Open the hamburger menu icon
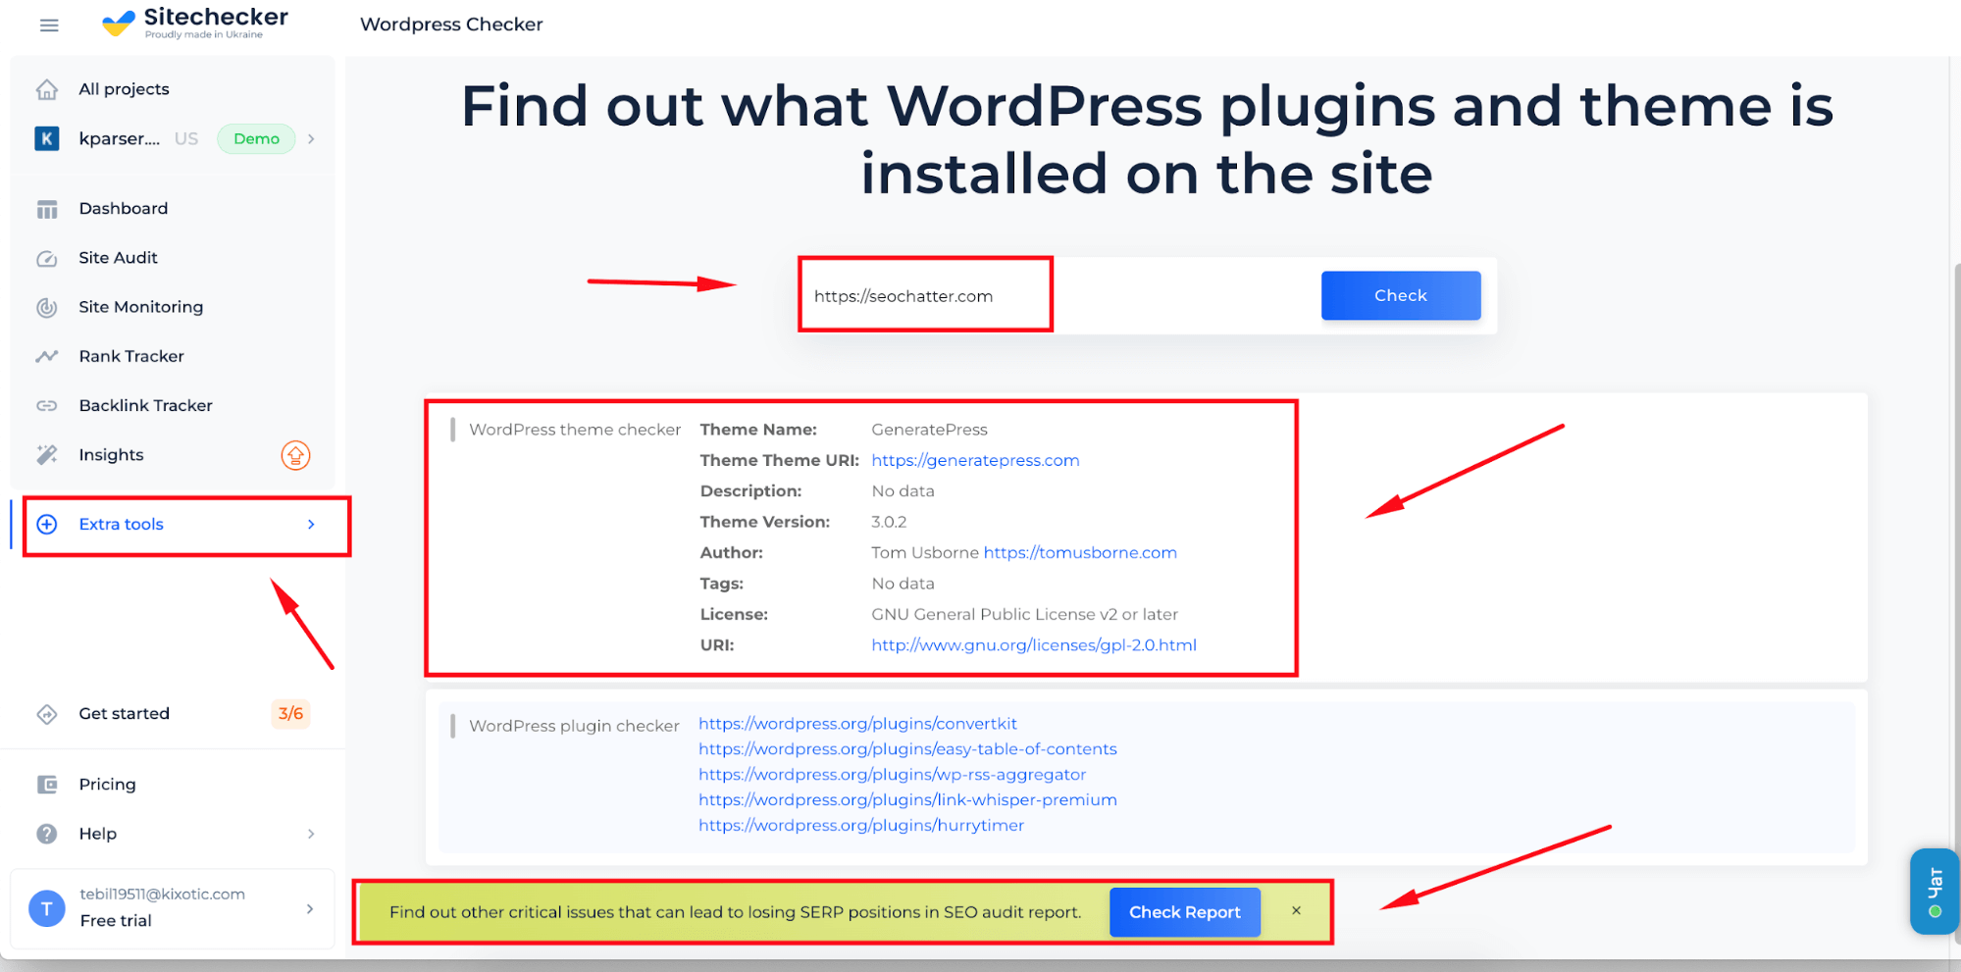Screen dimensions: 1961x972 [49, 25]
